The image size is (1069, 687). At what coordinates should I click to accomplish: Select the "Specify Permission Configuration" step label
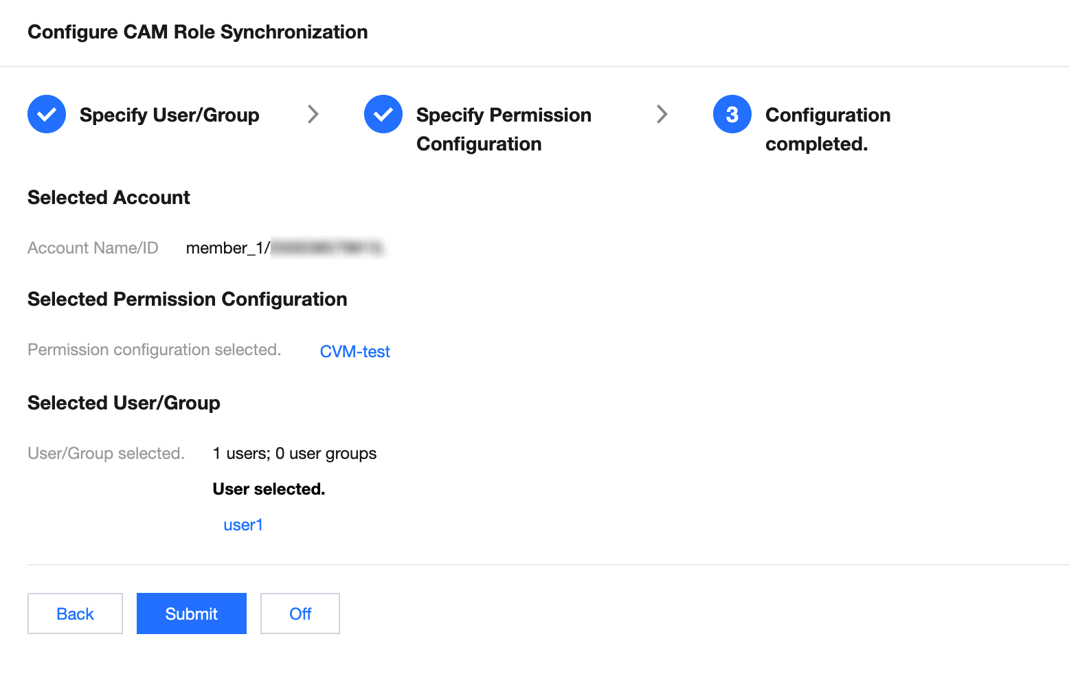click(x=504, y=129)
